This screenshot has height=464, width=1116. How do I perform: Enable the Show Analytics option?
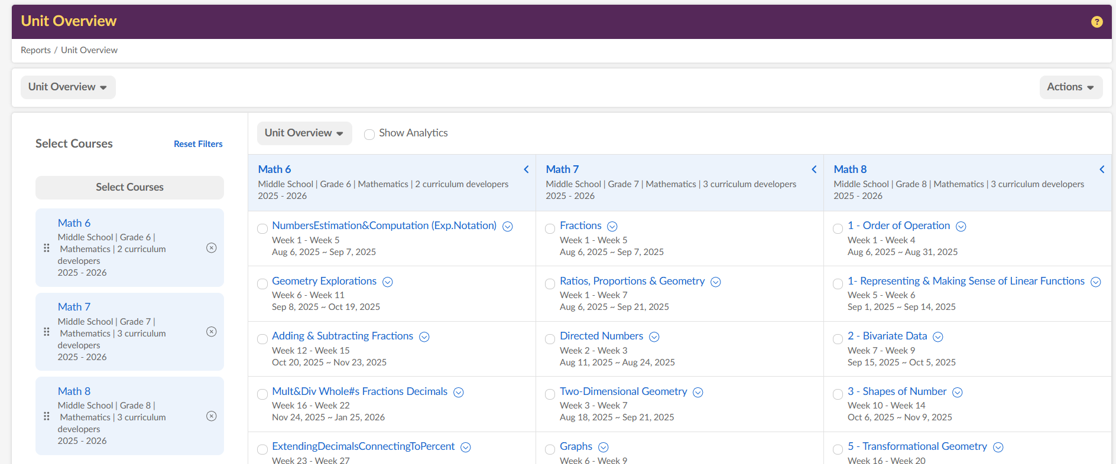pos(369,134)
